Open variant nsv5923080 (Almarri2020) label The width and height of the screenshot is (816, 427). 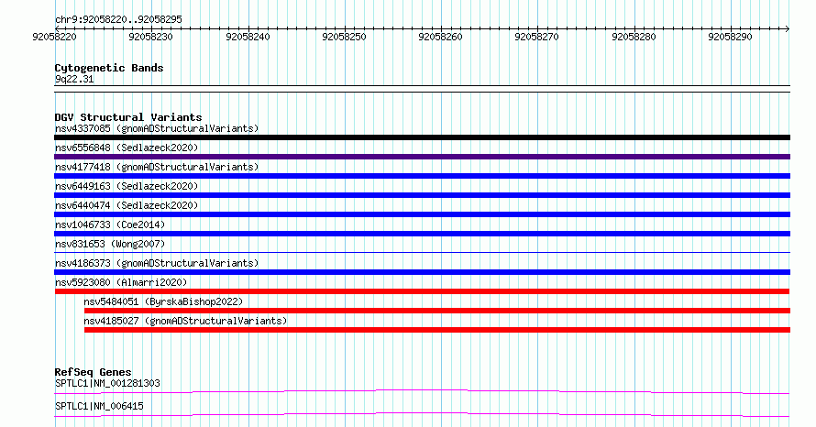tap(121, 282)
